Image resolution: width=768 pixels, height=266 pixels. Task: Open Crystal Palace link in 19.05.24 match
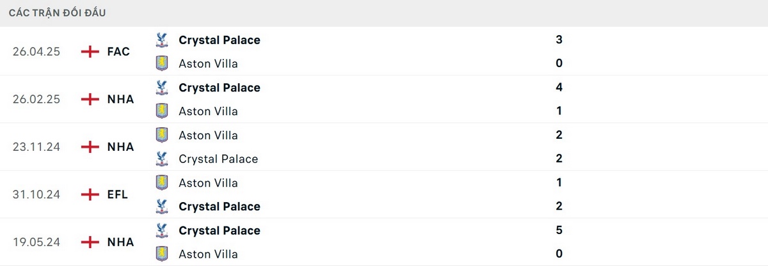(220, 230)
